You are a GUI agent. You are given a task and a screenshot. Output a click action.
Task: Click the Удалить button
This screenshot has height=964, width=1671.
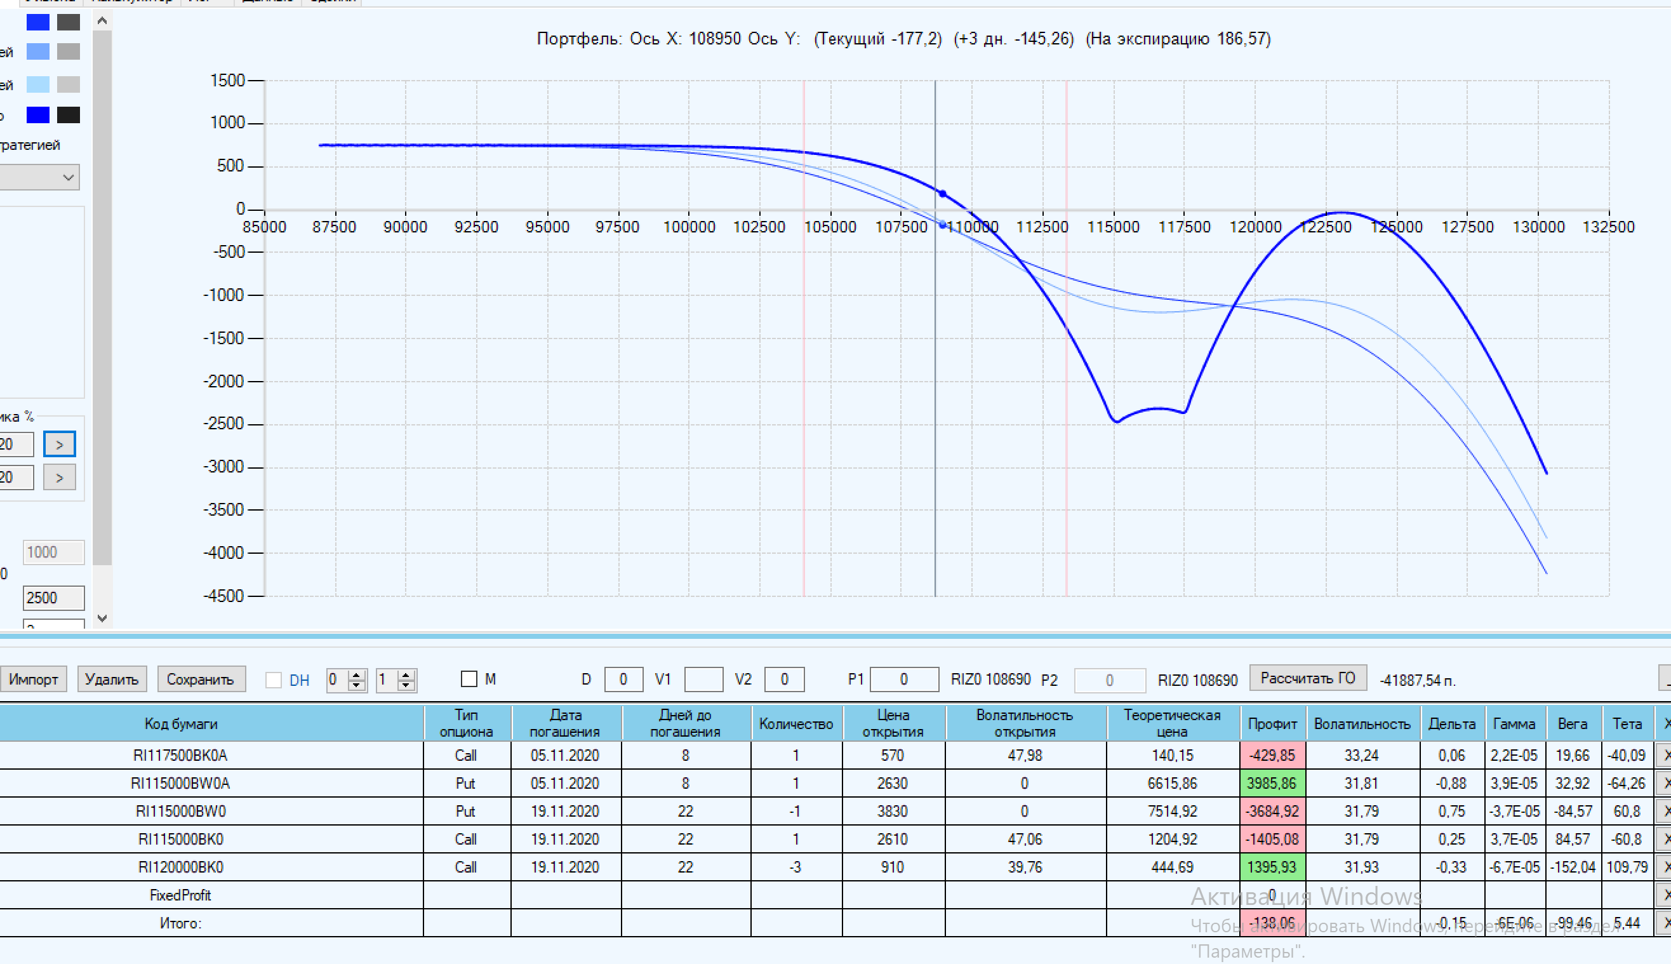coord(112,679)
